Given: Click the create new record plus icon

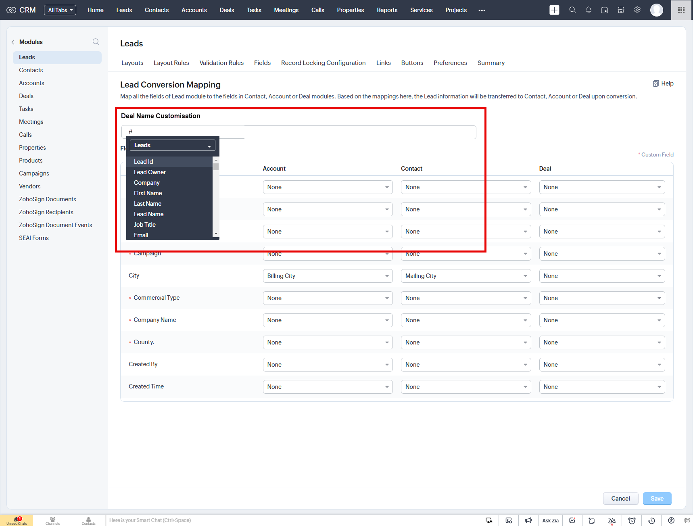Looking at the screenshot, I should click(x=554, y=10).
